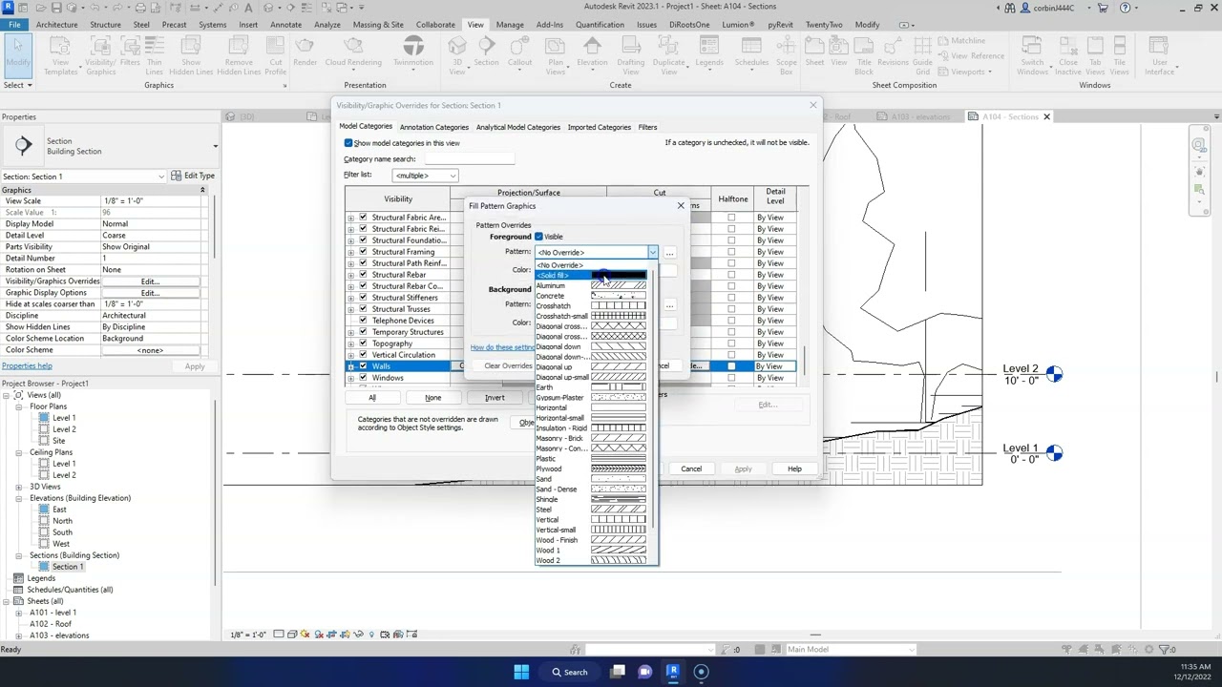Open View Templates in the ribbon
The height and width of the screenshot is (687, 1222).
point(60,54)
